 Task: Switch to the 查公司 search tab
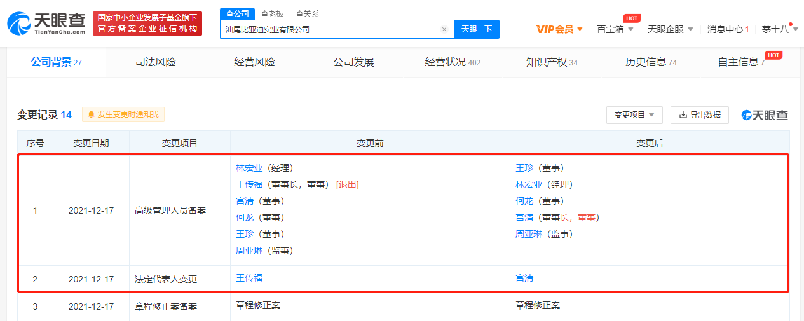(x=237, y=14)
